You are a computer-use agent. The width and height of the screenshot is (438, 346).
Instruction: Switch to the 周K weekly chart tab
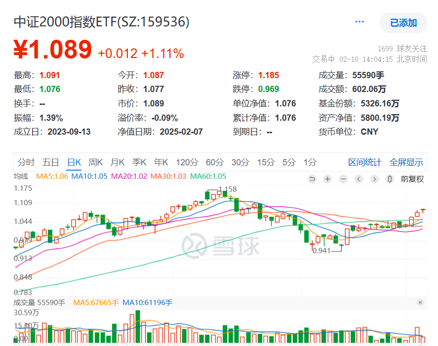click(95, 162)
